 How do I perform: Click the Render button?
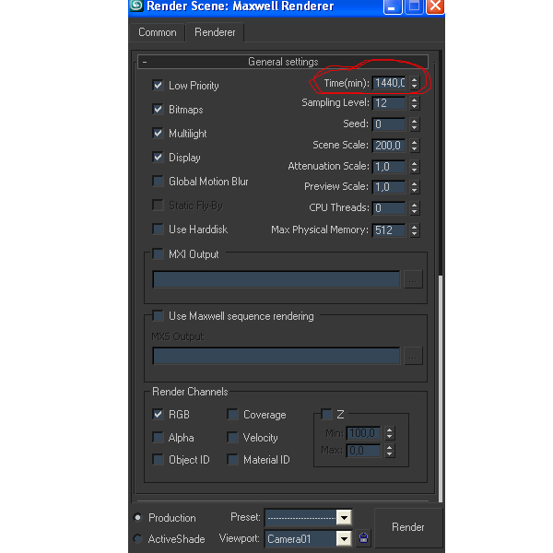(408, 527)
